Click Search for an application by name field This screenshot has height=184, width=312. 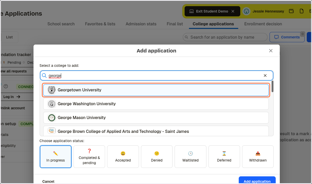click(x=225, y=37)
